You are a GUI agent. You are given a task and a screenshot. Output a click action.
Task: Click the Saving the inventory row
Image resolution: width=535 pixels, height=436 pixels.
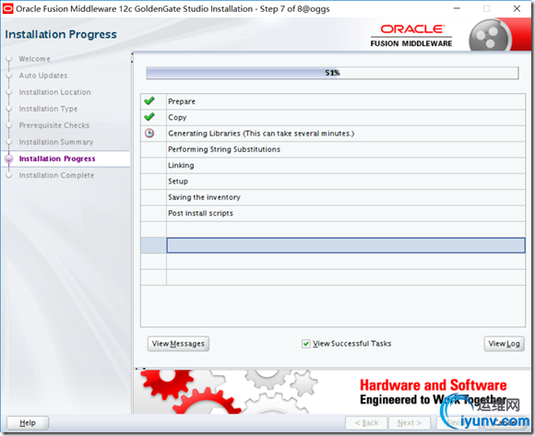coord(333,197)
